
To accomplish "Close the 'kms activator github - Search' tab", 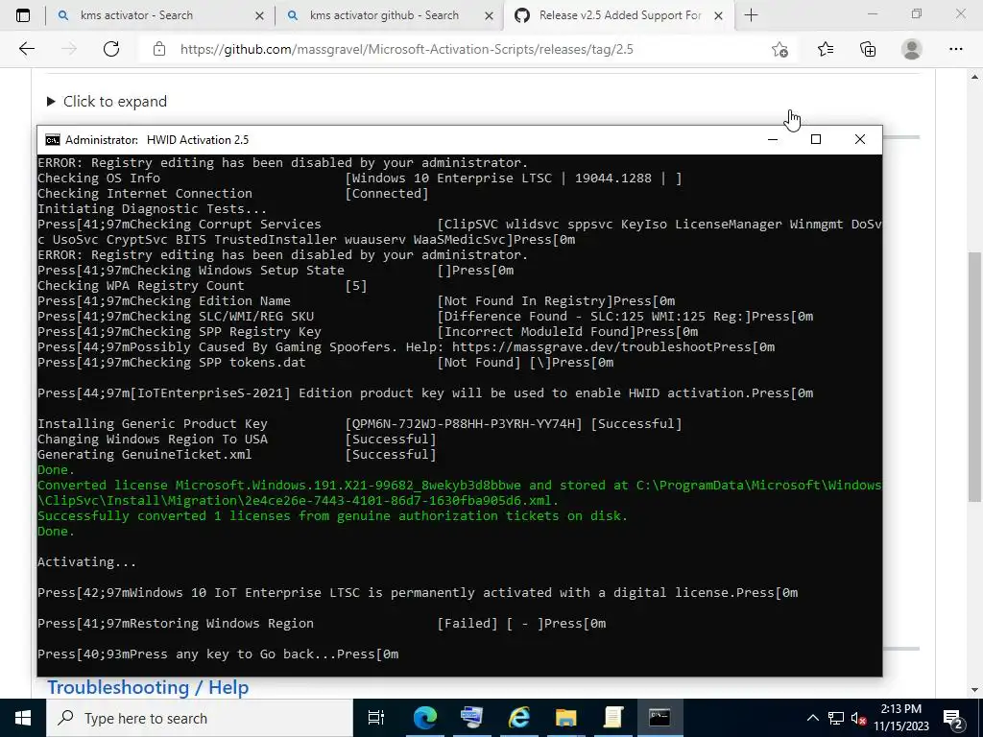I will point(489,16).
